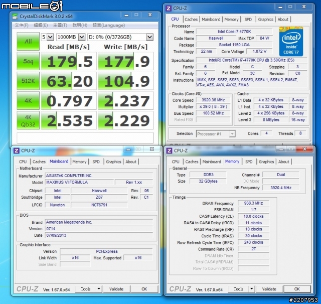Click OK button in Mainboard CPU-Z window
This screenshot has height=304, width=321.
coord(144,289)
